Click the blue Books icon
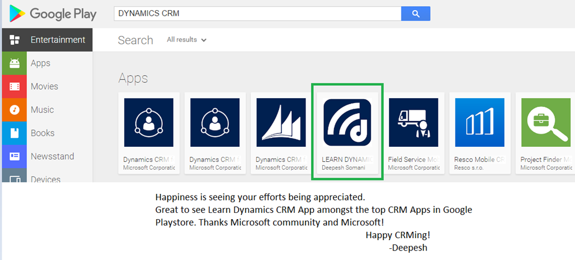575x260 pixels. tap(15, 133)
